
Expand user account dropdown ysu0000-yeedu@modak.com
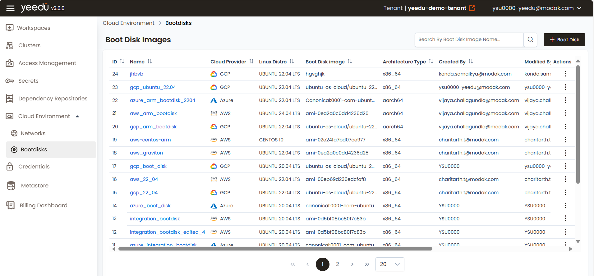point(536,8)
